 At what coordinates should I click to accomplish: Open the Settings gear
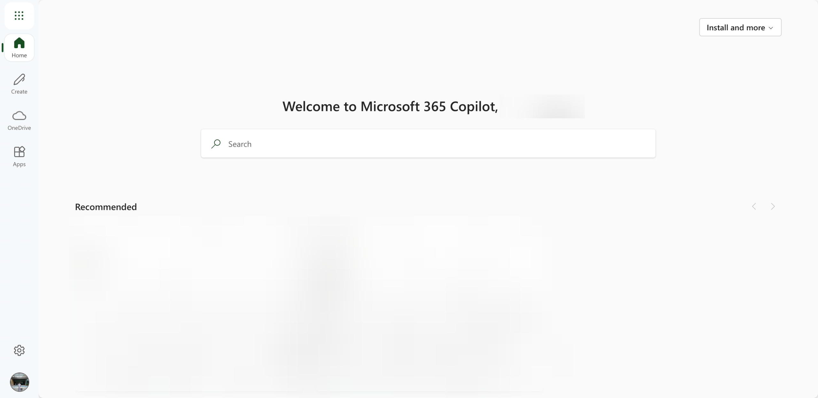(19, 350)
